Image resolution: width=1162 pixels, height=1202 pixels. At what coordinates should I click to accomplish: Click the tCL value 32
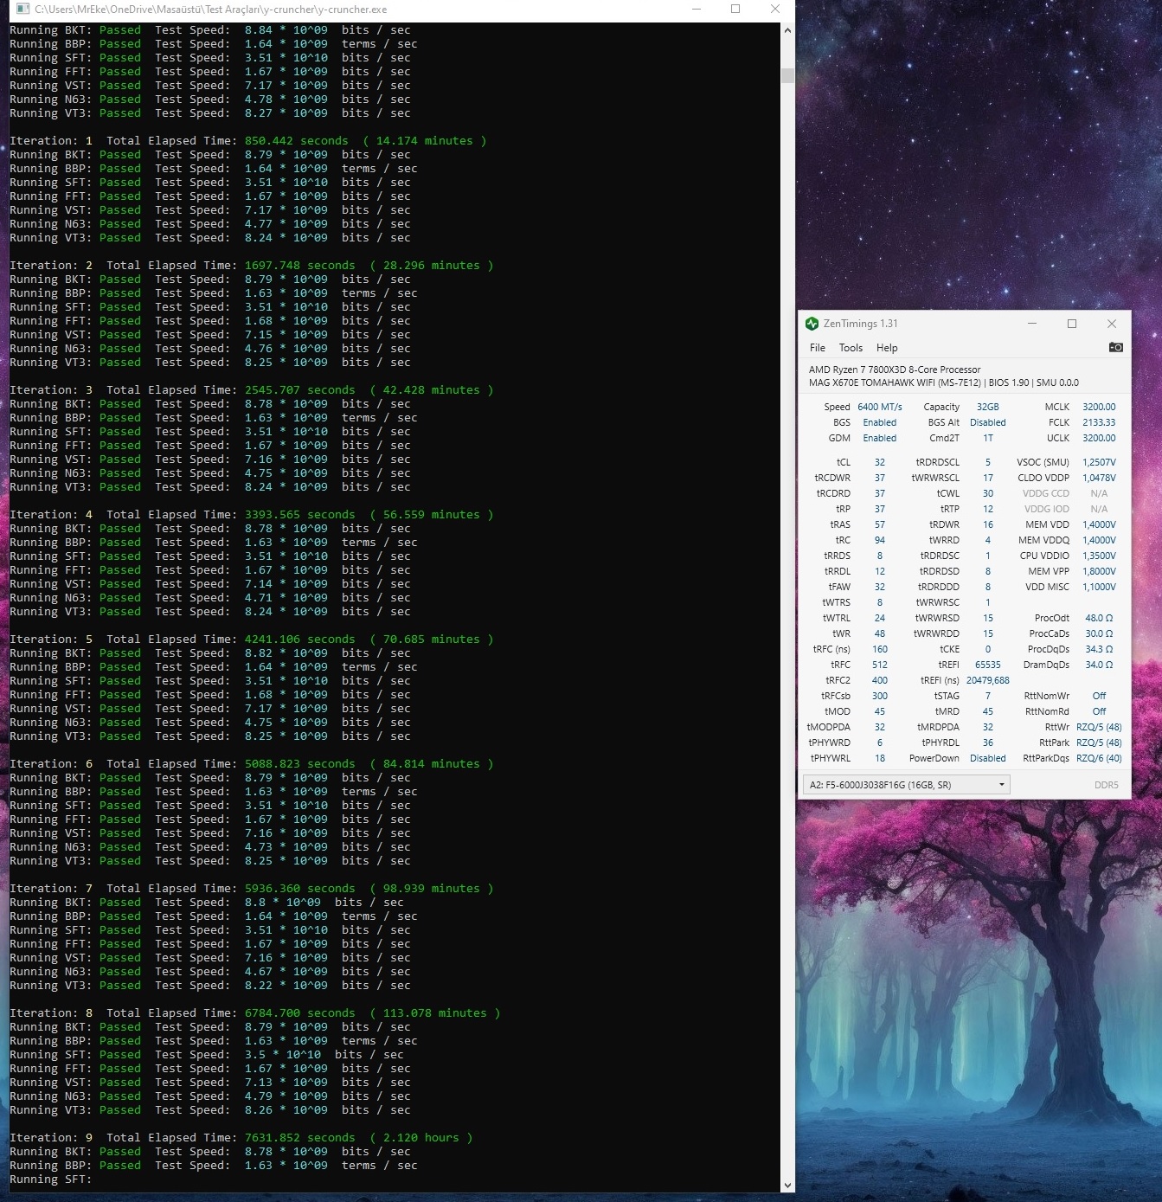[x=880, y=462]
